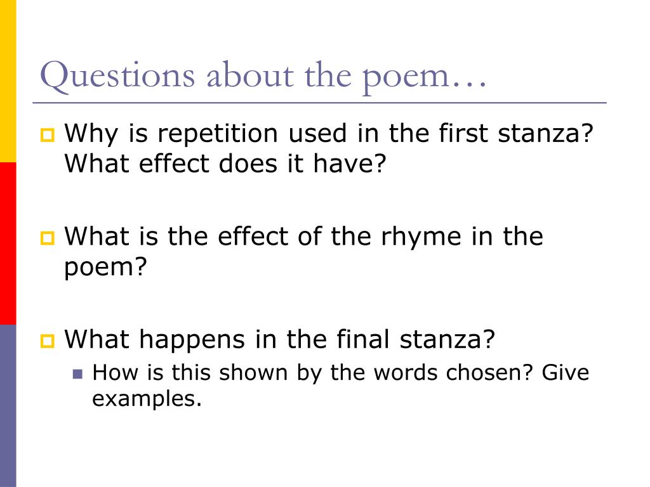
Task: Click the word 'poem?' on the second bullet's wrapped line
Action: coord(105,268)
